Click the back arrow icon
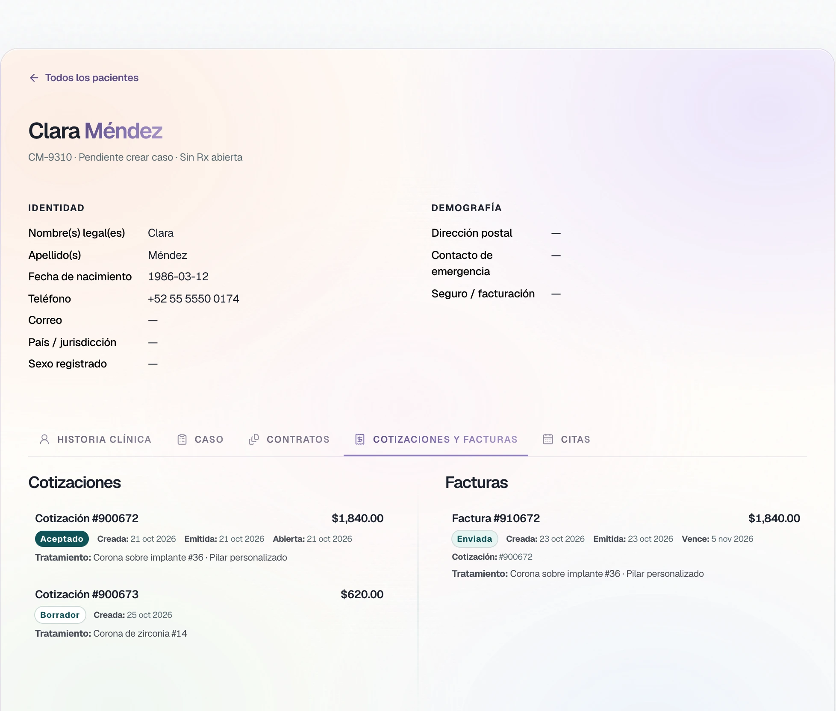The height and width of the screenshot is (711, 836). coord(34,78)
